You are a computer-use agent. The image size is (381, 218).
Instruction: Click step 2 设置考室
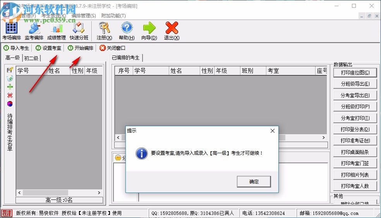(49, 48)
